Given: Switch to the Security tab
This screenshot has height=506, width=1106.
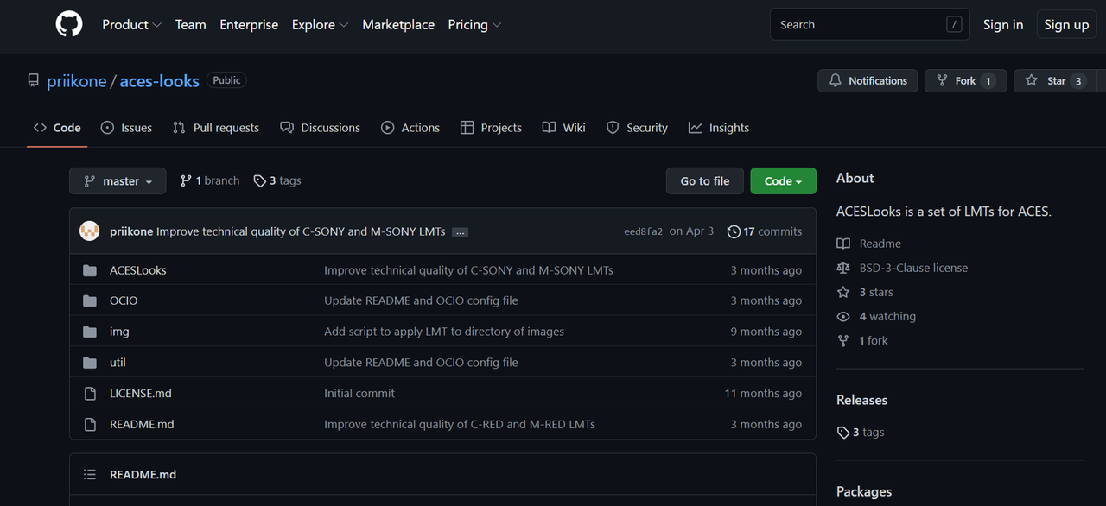Looking at the screenshot, I should (x=637, y=128).
